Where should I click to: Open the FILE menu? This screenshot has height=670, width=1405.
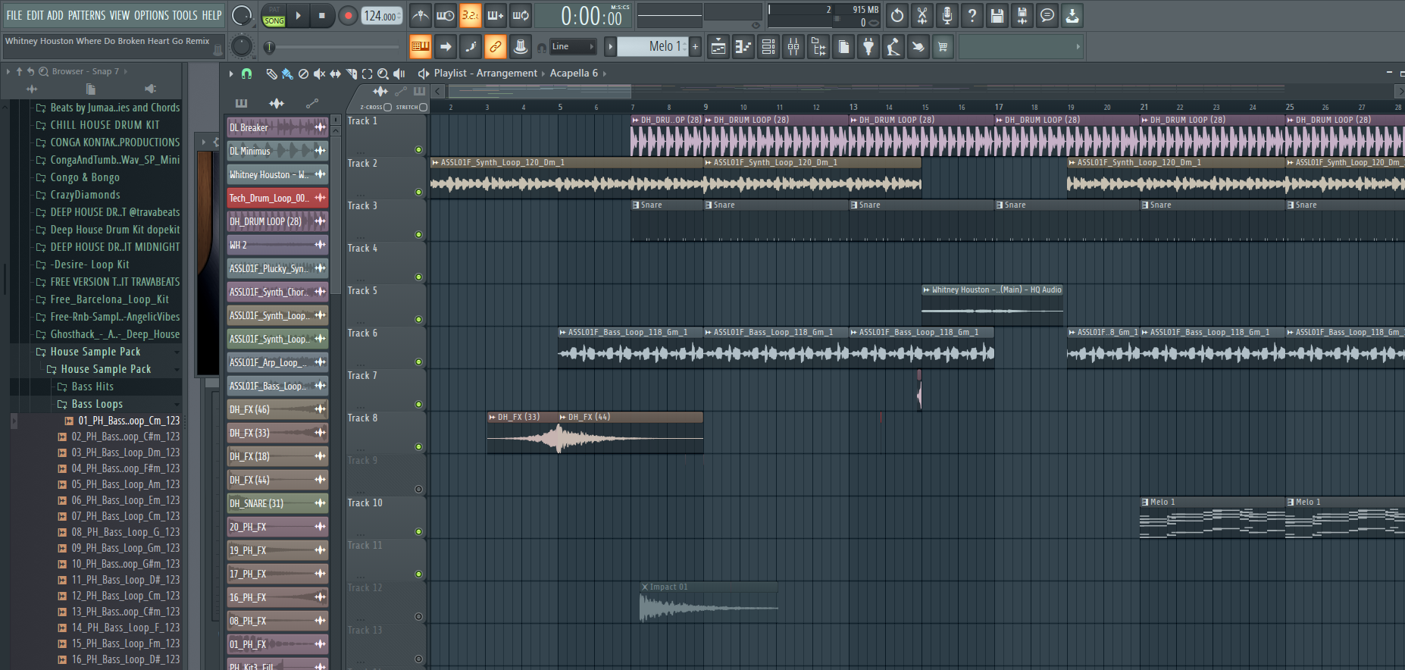[14, 15]
